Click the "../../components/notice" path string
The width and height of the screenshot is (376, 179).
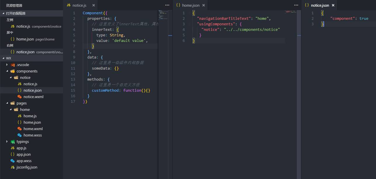pyautogui.click(x=252, y=29)
